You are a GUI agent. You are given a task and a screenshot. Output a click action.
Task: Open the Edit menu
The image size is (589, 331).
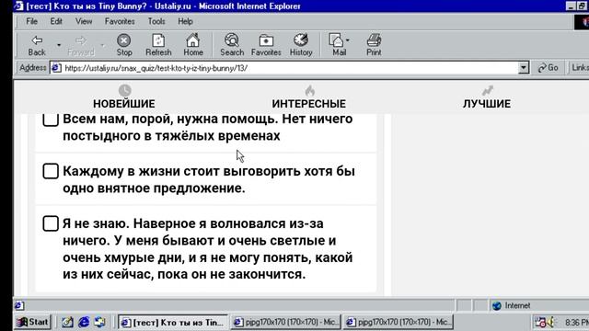point(56,21)
